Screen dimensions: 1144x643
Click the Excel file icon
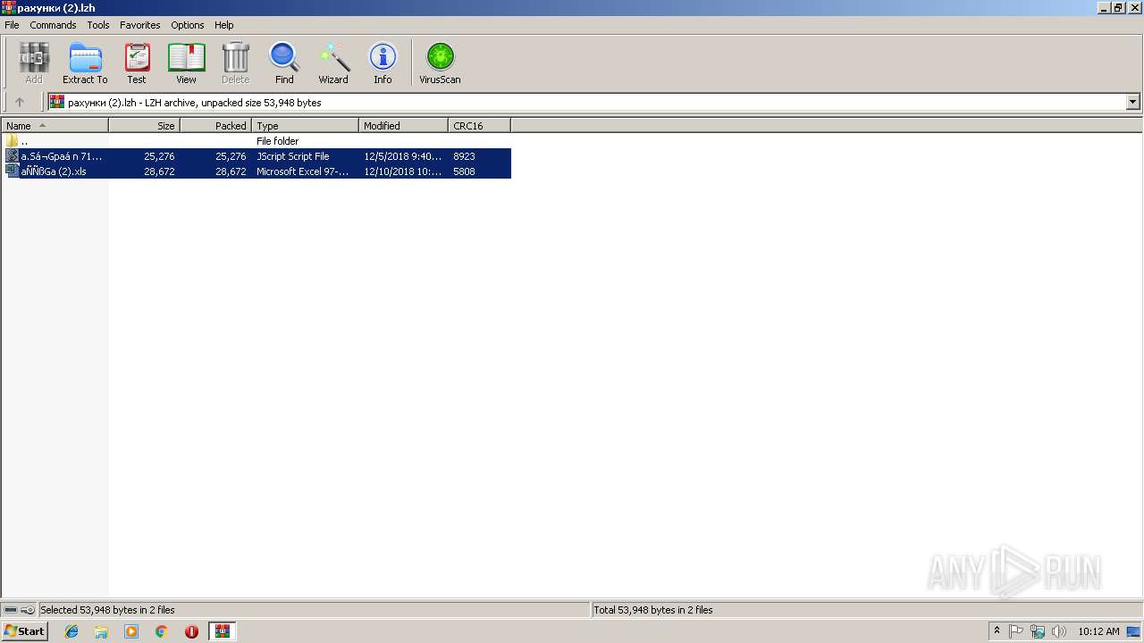click(x=12, y=171)
